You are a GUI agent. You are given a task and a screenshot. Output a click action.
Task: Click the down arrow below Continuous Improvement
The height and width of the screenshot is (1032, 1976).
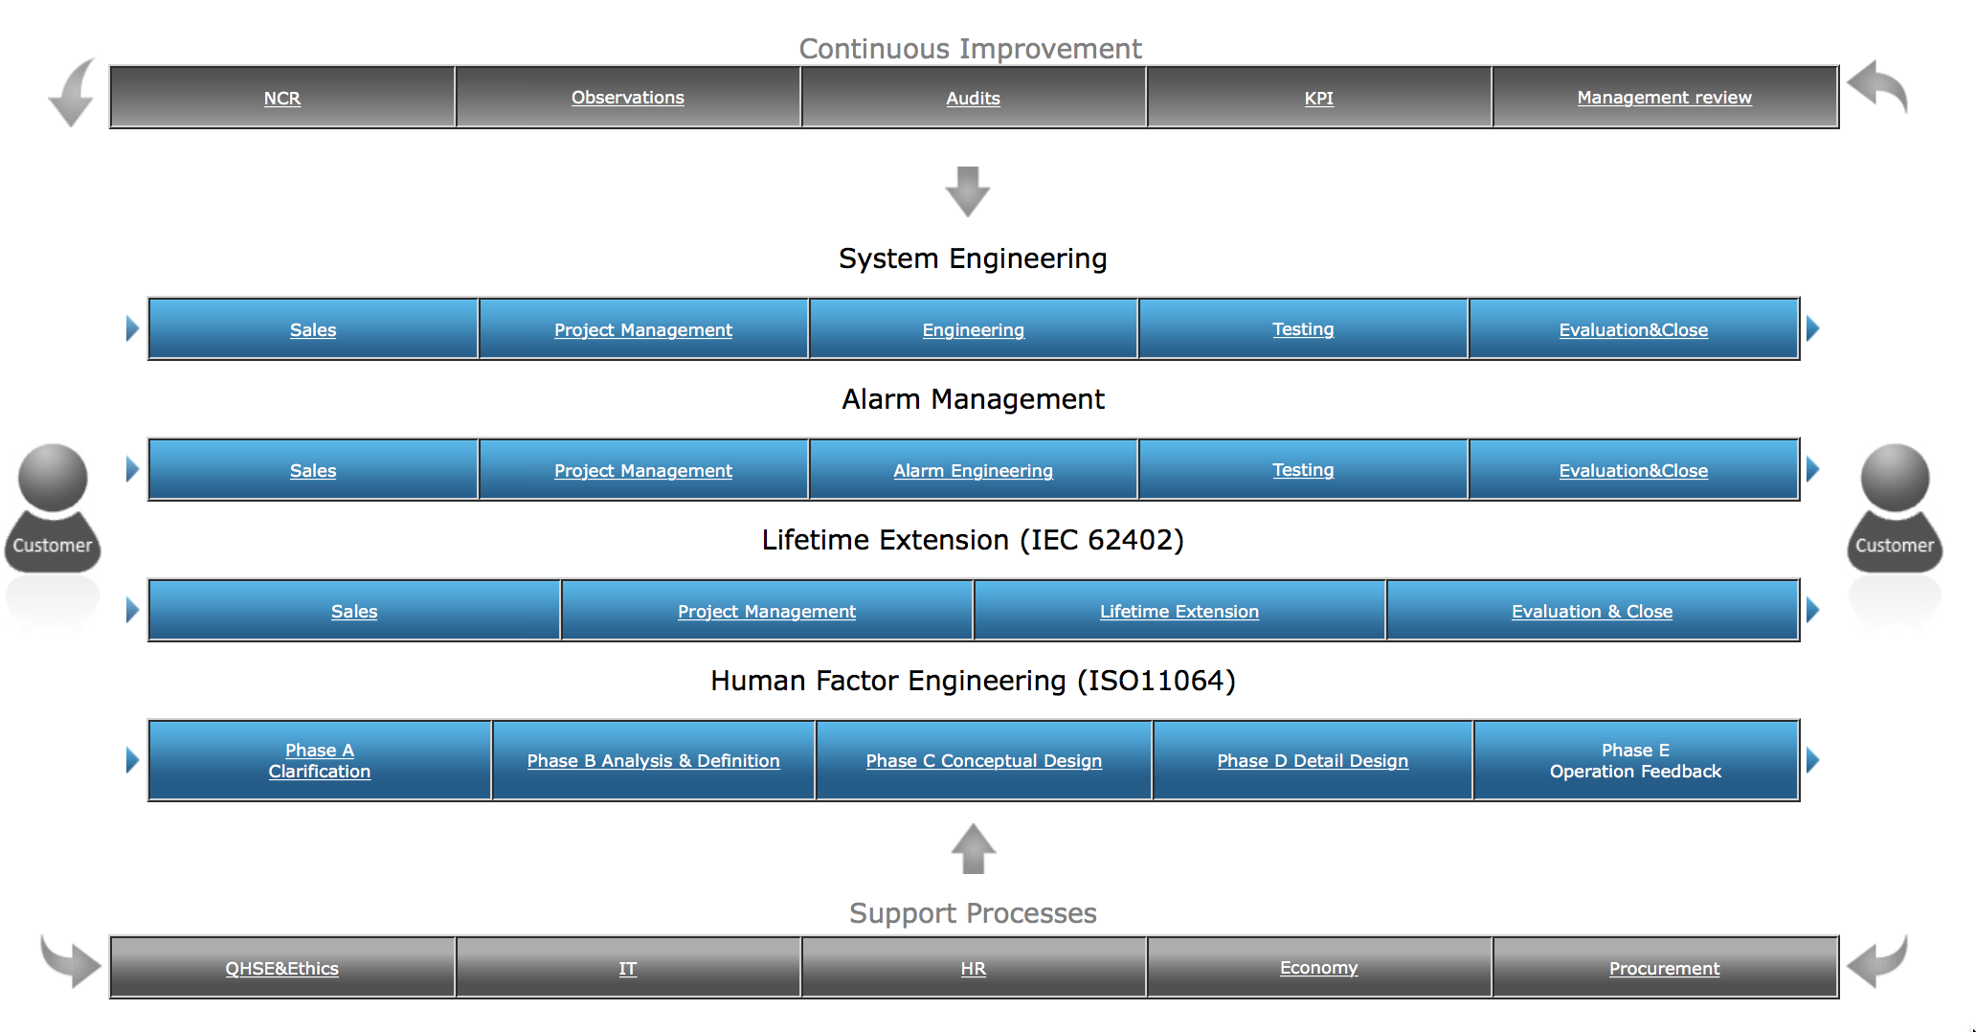pyautogui.click(x=967, y=191)
